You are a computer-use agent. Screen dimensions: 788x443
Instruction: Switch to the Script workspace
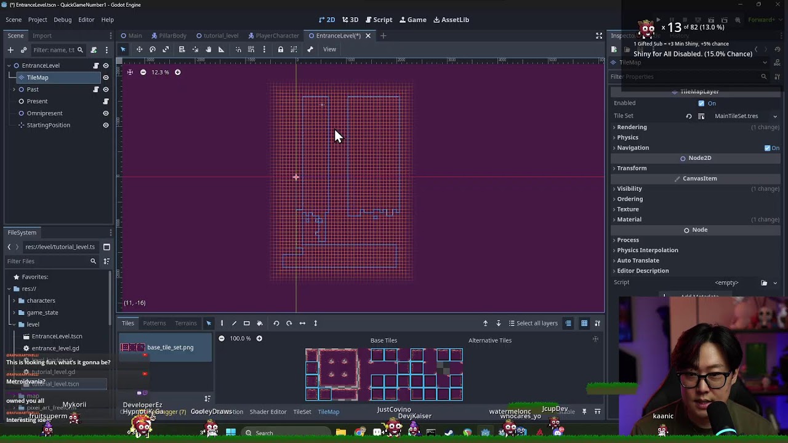(379, 20)
